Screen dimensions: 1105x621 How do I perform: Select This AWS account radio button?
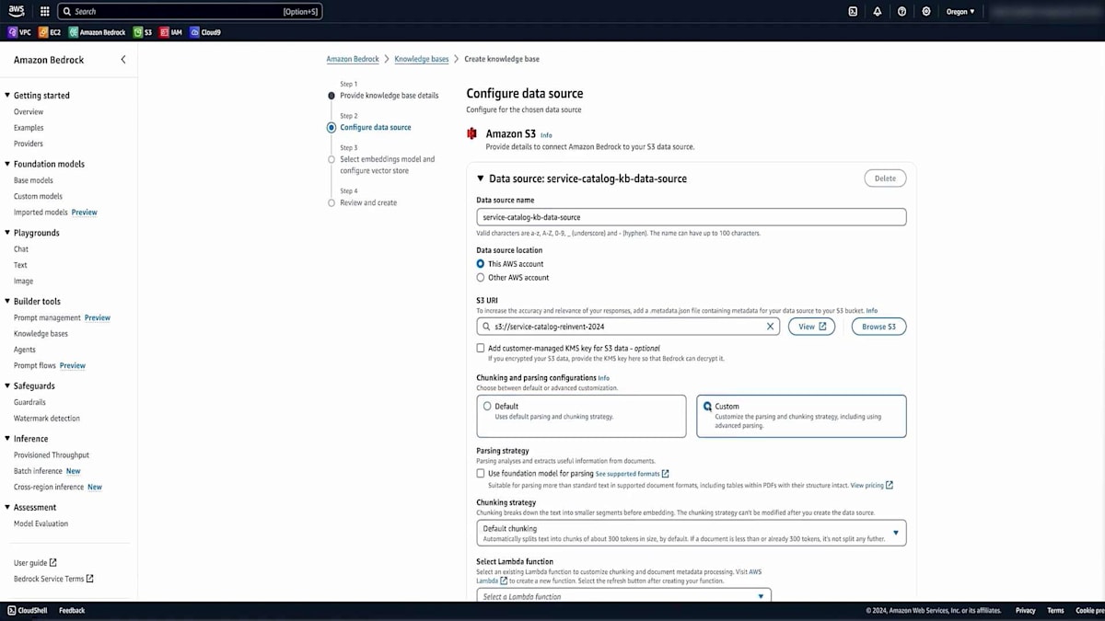(481, 264)
